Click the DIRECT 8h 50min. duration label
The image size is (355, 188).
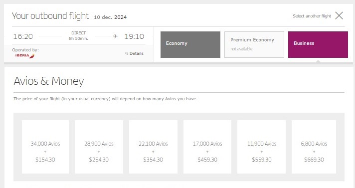coord(79,36)
